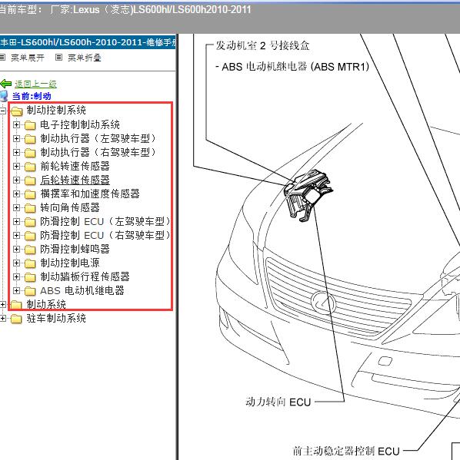Select 制动执行器（右驾驶车型）tree item
The height and width of the screenshot is (460, 460).
tap(98, 152)
